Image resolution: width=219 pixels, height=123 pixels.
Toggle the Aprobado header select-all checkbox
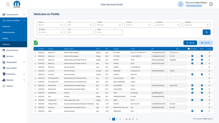pyautogui.click(x=189, y=49)
